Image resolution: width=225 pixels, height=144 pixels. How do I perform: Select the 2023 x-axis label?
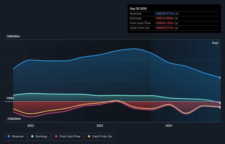[100, 126]
